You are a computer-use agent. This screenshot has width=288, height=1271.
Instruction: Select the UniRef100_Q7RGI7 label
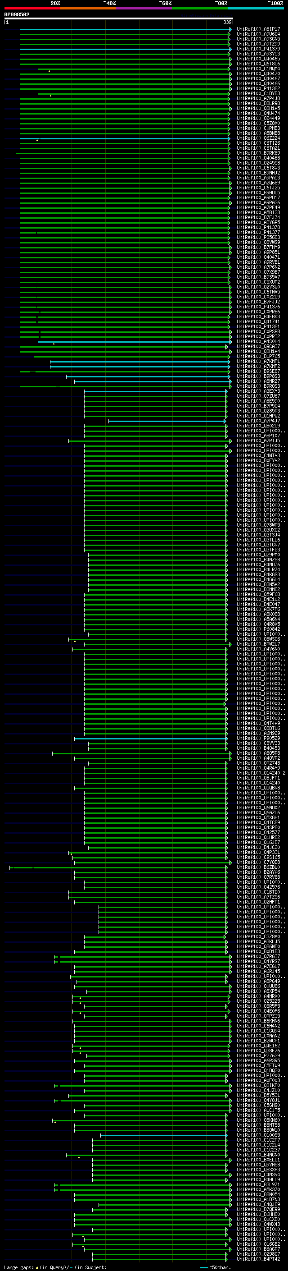pyautogui.click(x=258, y=957)
